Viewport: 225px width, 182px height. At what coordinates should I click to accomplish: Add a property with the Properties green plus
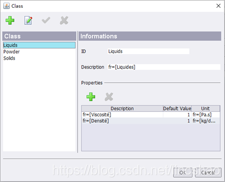pyautogui.click(x=91, y=97)
